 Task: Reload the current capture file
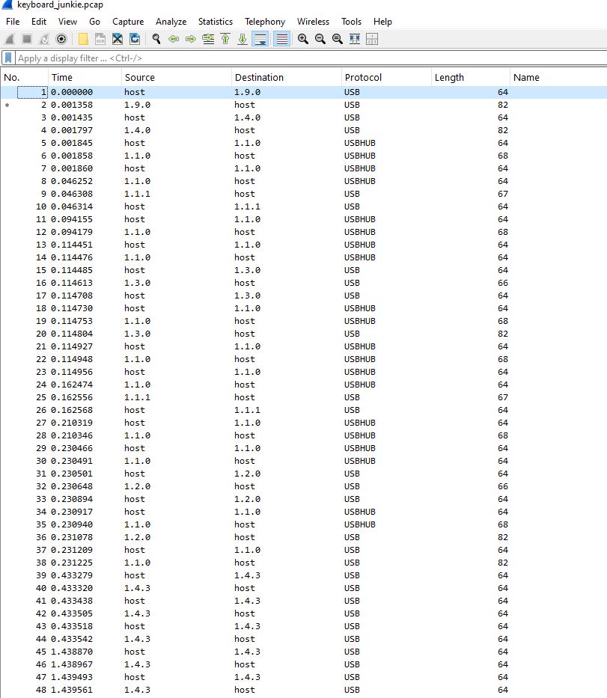(135, 39)
